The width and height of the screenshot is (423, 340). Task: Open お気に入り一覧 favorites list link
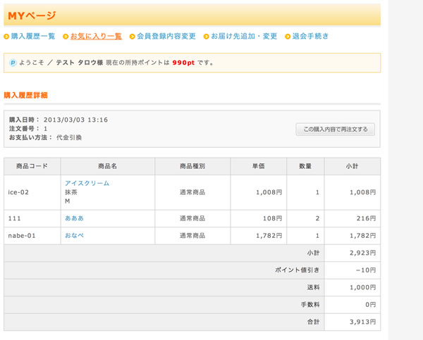coord(96,36)
